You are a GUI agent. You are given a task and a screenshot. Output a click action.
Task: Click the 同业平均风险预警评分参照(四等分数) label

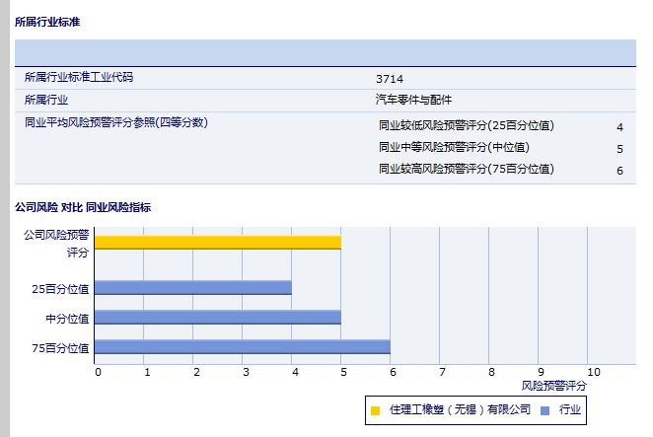coord(116,122)
